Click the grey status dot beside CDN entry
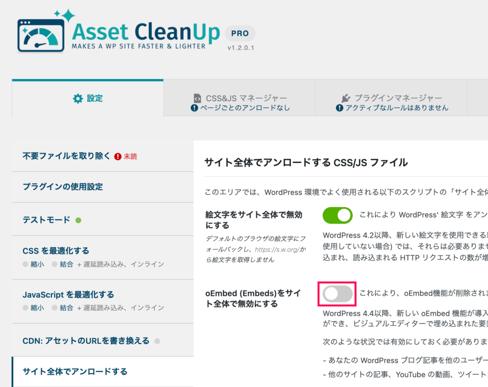This screenshot has width=488, height=387. 157,341
